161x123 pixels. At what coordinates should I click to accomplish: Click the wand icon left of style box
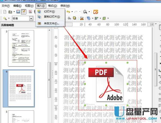[5, 18]
